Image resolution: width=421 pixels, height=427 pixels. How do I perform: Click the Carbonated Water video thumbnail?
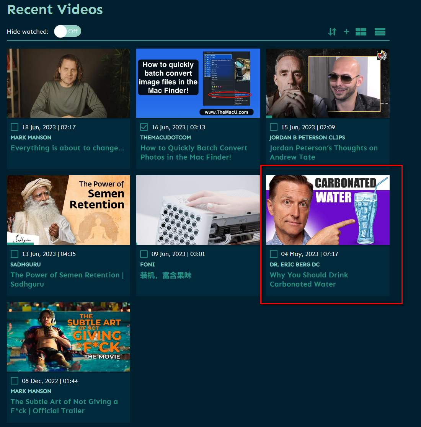click(x=328, y=210)
